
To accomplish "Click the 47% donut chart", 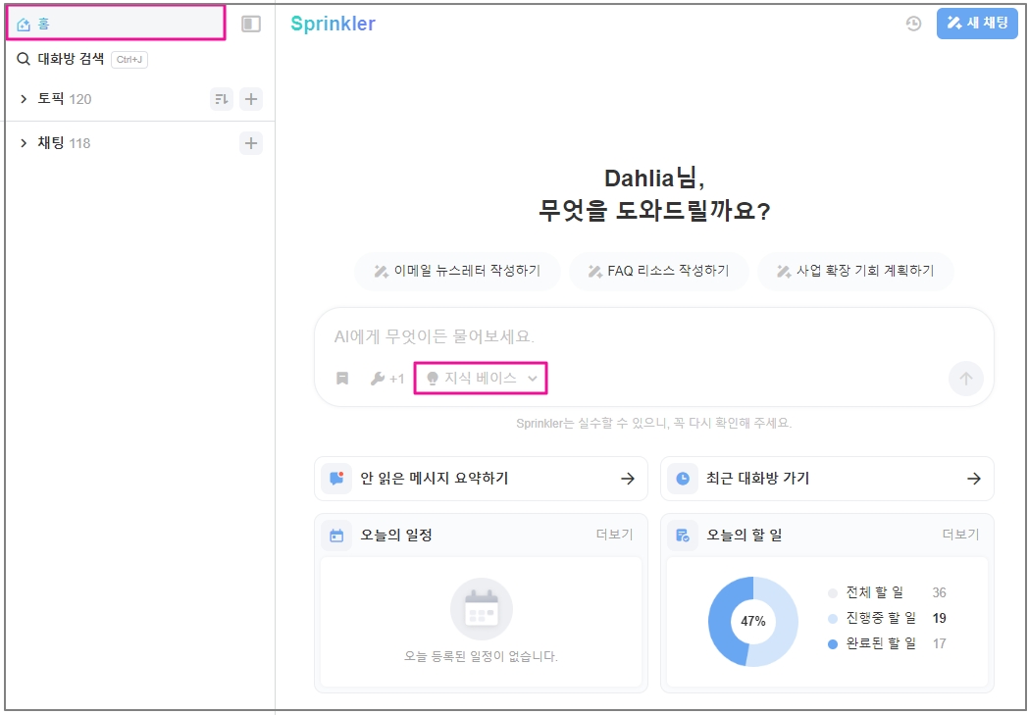I will point(752,621).
